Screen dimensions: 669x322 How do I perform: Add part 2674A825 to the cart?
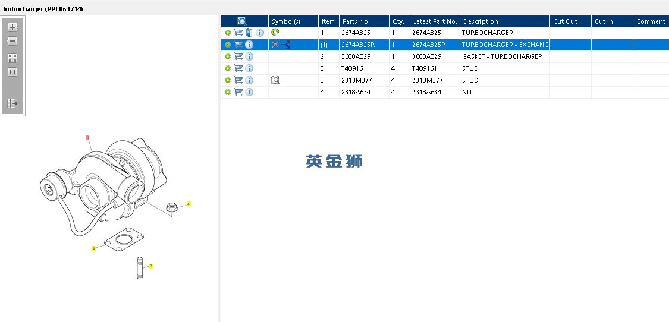point(238,33)
